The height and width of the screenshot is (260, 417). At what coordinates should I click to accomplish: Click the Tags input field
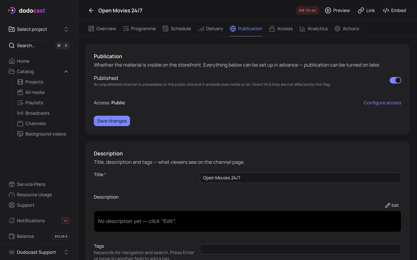point(300,249)
